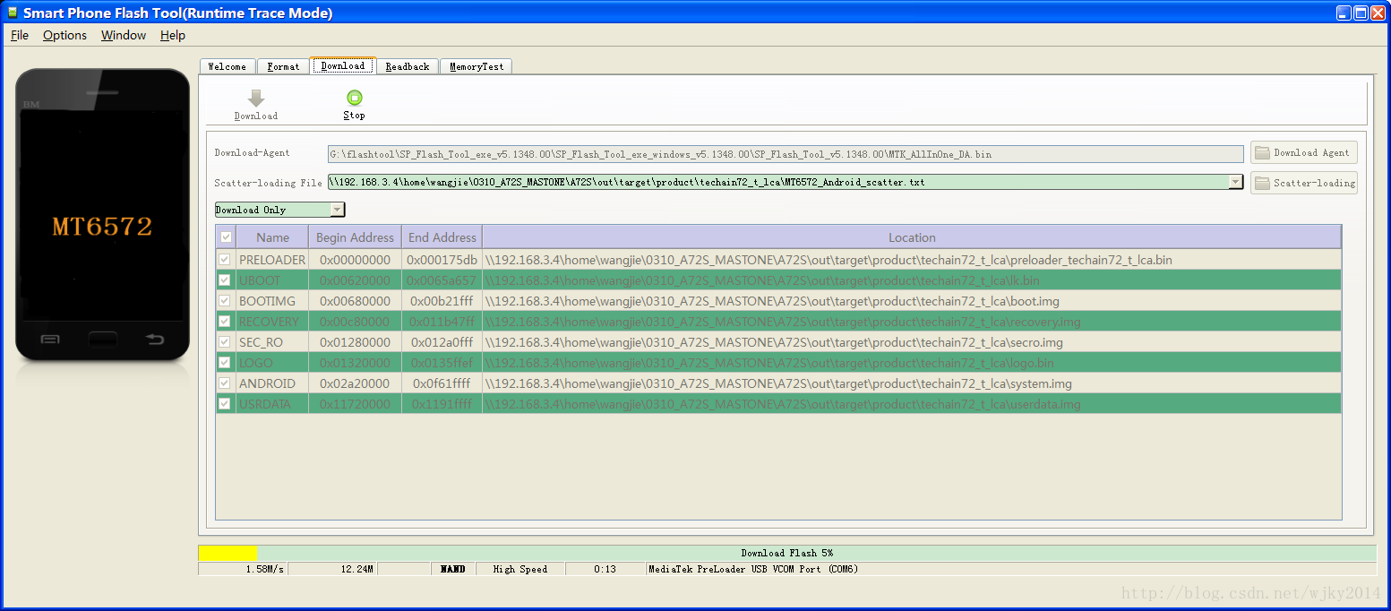The width and height of the screenshot is (1391, 611).
Task: Click begin address 0x00680000
Action: pos(356,301)
